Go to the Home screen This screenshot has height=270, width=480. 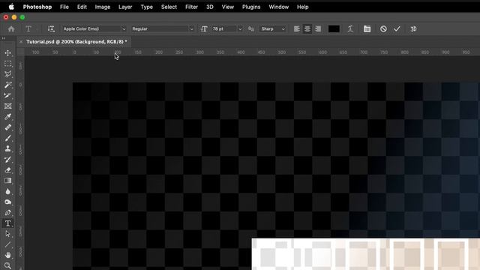[11, 28]
